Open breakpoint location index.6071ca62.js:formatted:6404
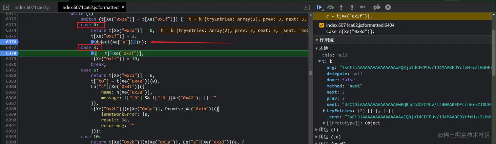Image resolution: width=496 pixels, height=144 pixels. tap(360, 25)
